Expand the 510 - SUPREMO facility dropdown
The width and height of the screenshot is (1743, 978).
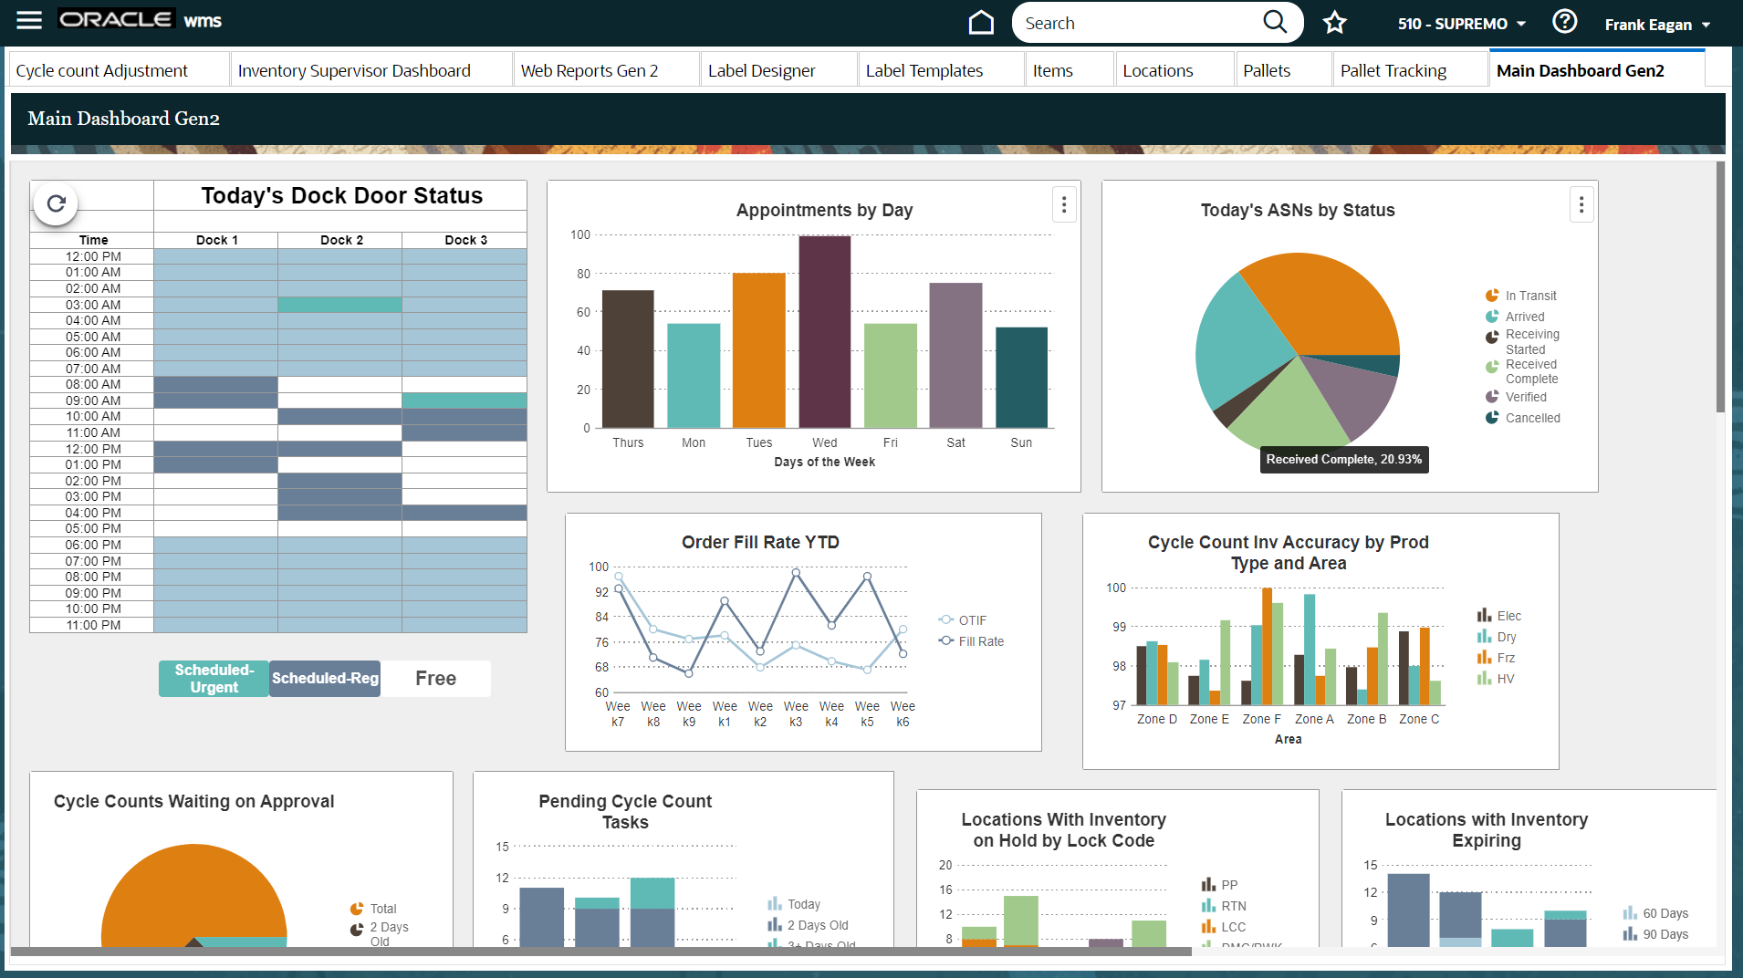coord(1461,24)
